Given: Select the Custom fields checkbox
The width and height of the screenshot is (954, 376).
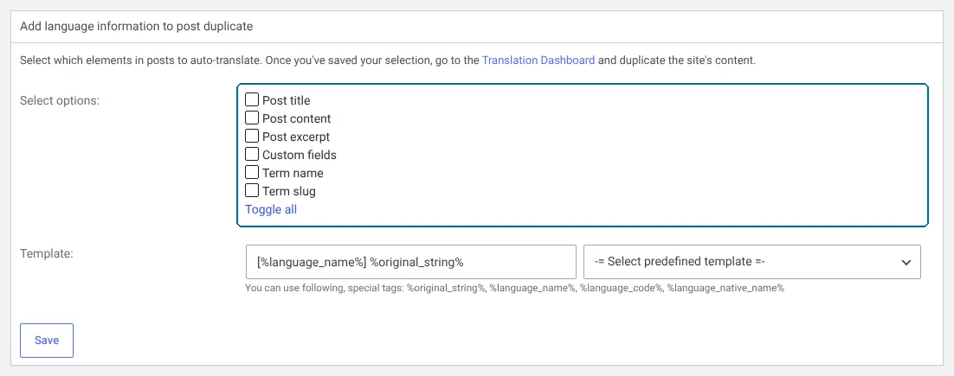Looking at the screenshot, I should tap(252, 154).
